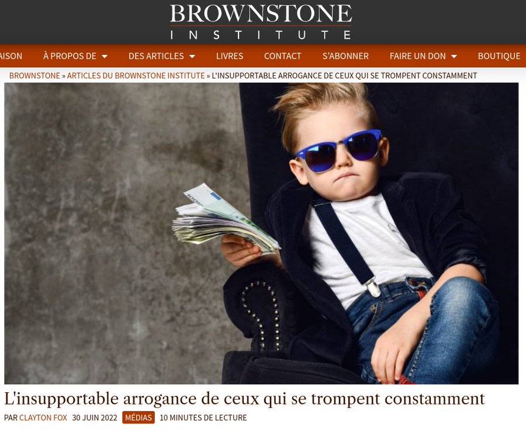Select the À PROPOS DE menu label
The width and height of the screenshot is (526, 432).
(x=70, y=56)
